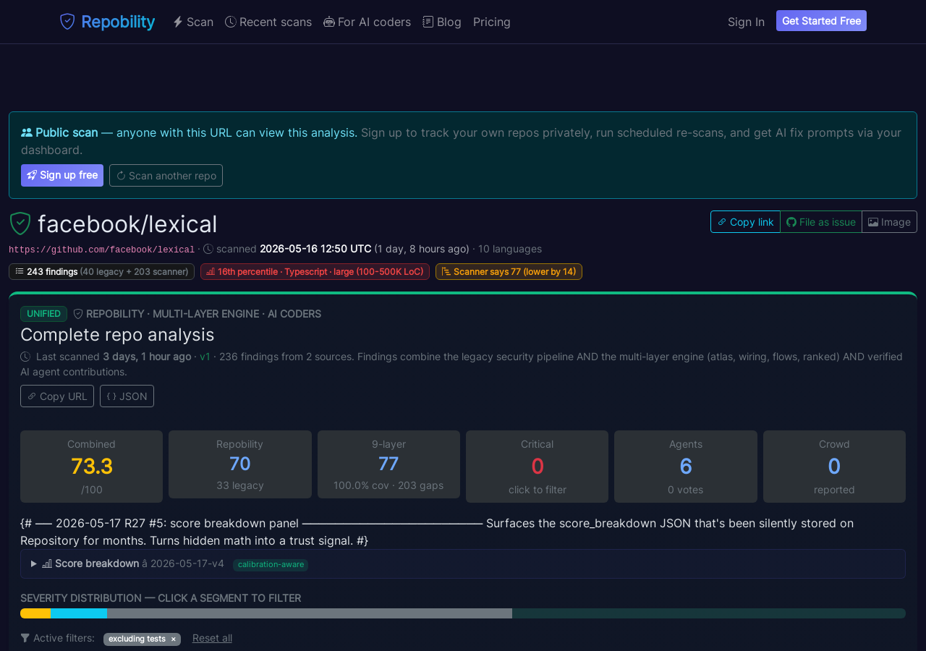
Task: Click the Complete repo analysis heading
Action: pos(117,335)
